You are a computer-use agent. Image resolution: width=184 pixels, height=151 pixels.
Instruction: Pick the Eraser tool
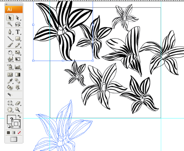18,103
